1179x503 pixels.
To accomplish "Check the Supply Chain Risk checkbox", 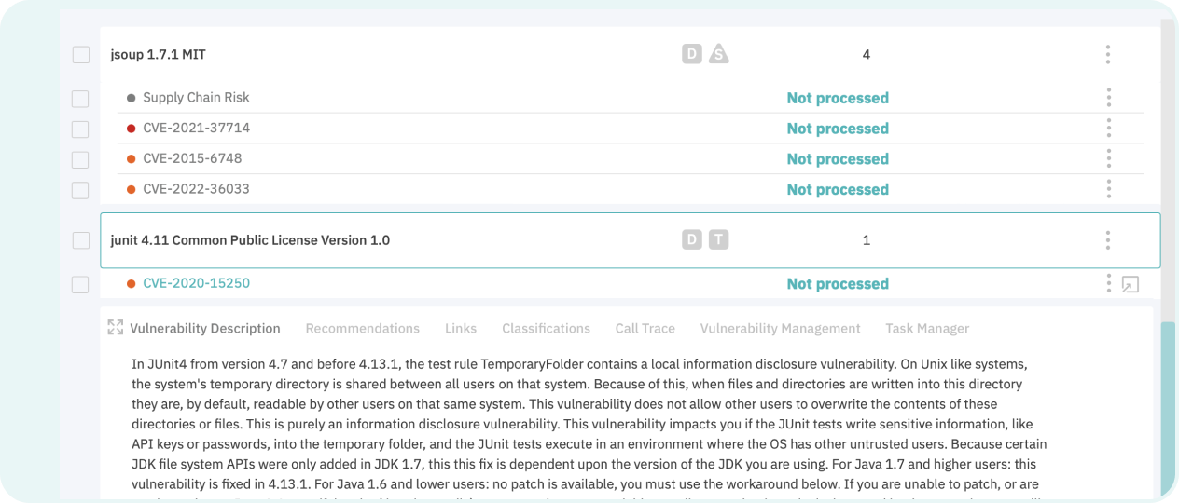I will pos(80,99).
